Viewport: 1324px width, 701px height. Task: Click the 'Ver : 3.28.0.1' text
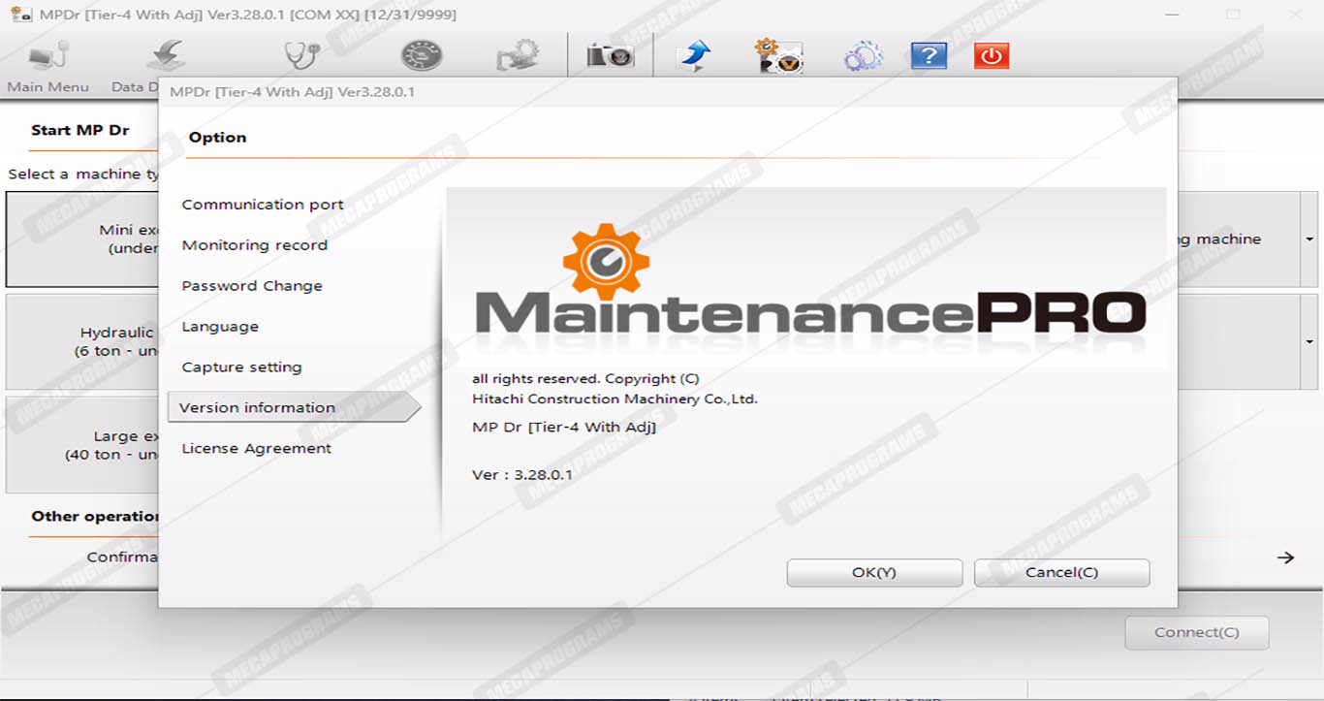point(522,475)
